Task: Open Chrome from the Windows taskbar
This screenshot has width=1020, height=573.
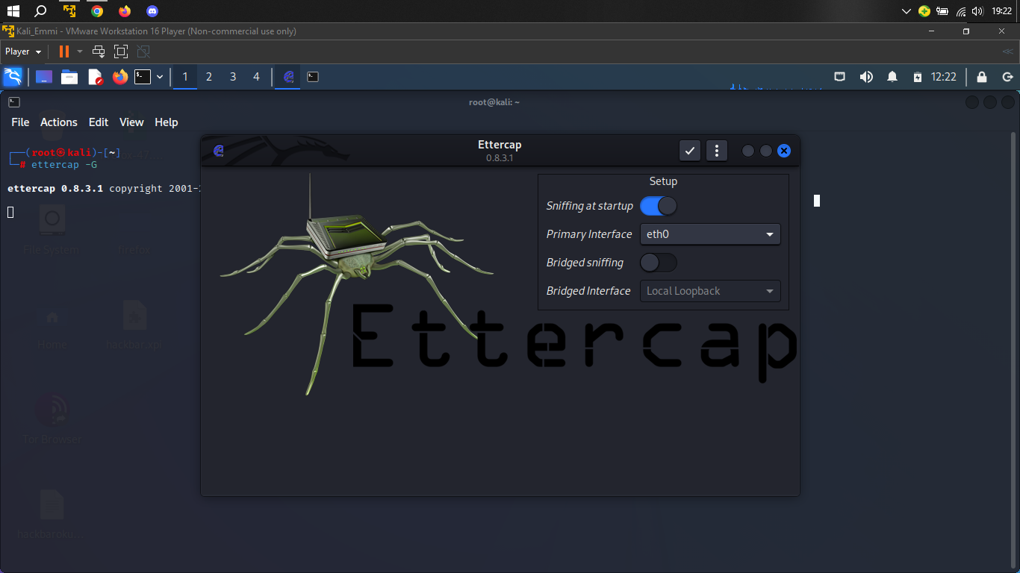Action: 97,11
